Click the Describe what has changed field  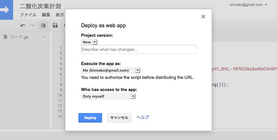[x=138, y=50]
